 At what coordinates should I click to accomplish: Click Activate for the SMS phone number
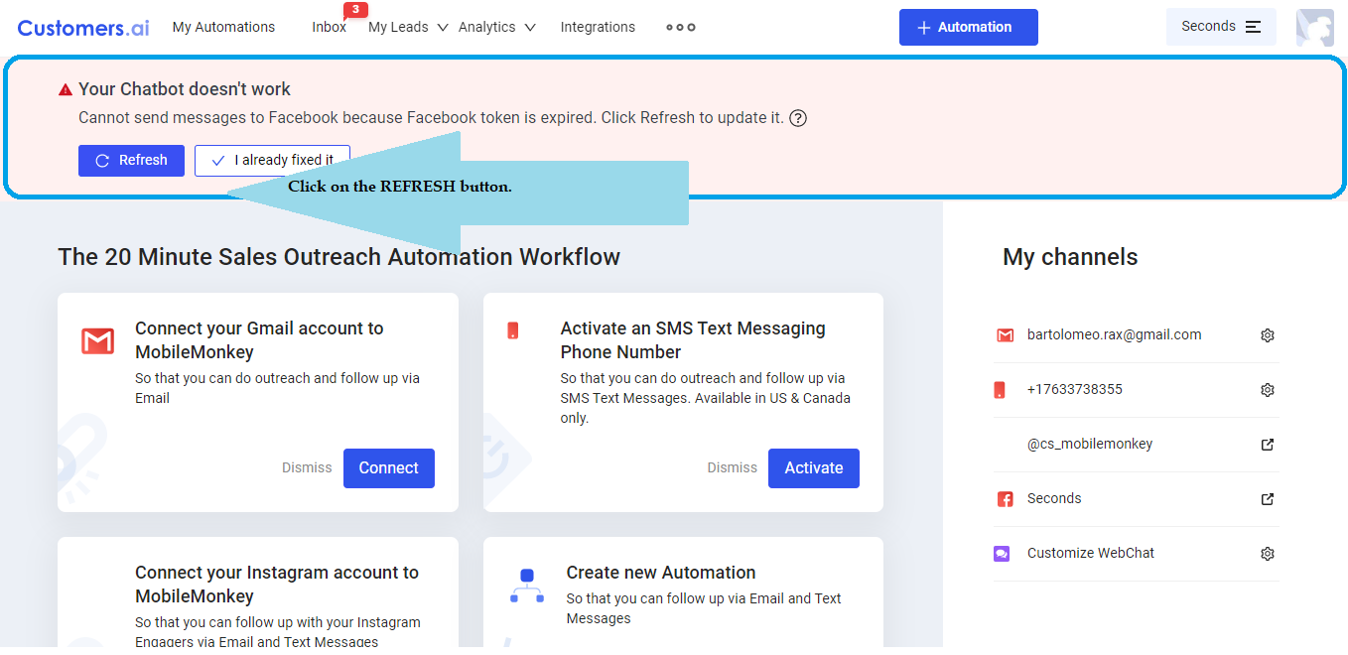814,468
